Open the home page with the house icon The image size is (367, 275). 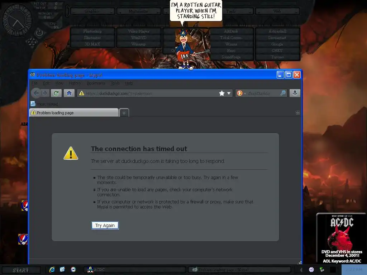point(69,93)
